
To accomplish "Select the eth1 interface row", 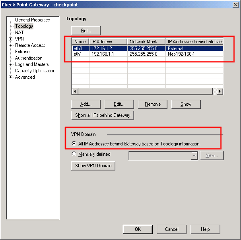I will 148,54.
